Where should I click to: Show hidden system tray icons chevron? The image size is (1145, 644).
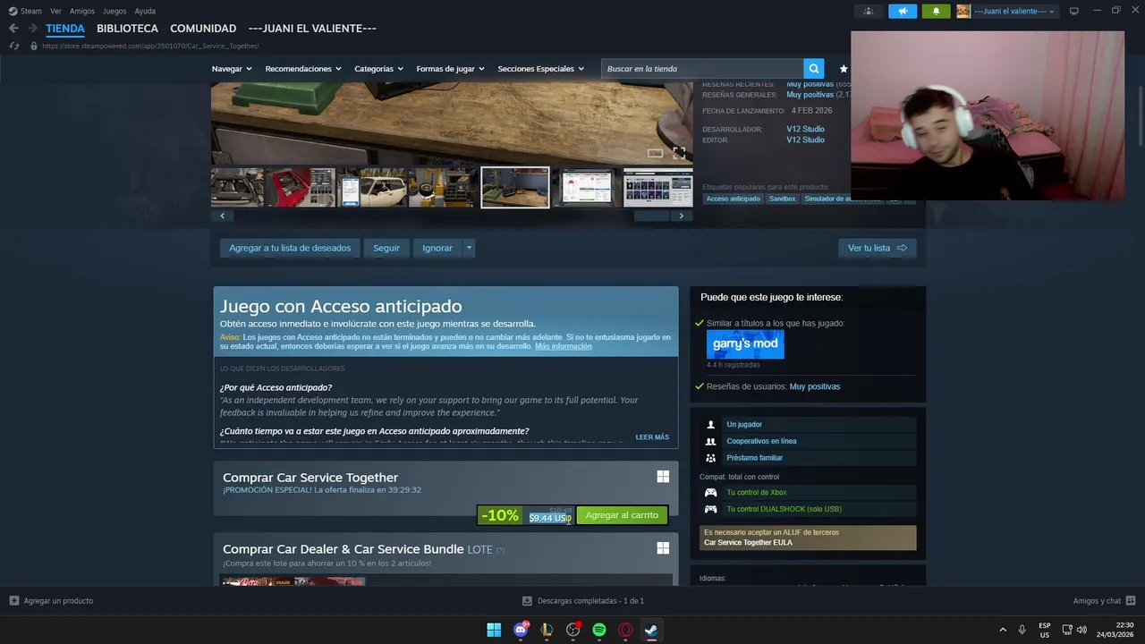(1002, 630)
